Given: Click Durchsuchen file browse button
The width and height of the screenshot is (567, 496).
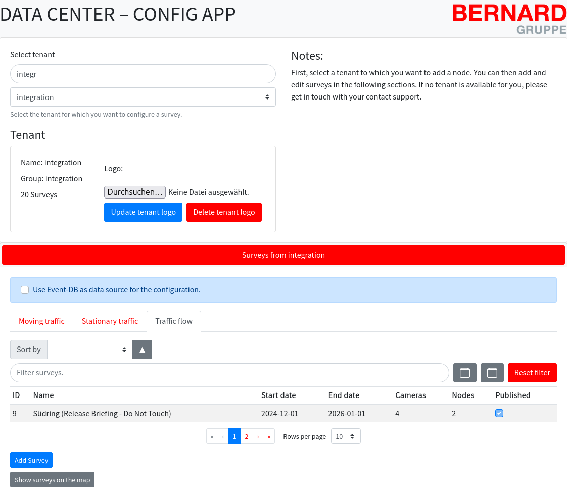Looking at the screenshot, I should tap(135, 192).
